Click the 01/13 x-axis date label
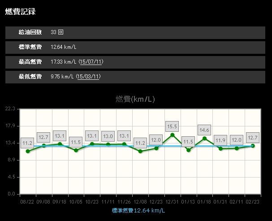This screenshot has width=272, height=221. pyautogui.click(x=188, y=202)
